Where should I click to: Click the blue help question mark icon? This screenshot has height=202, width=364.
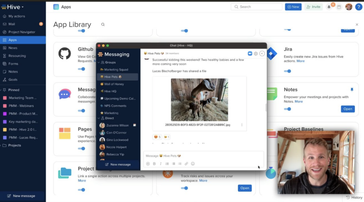[359, 7]
